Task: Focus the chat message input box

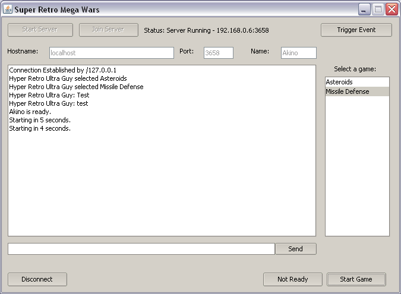Action: (141, 249)
